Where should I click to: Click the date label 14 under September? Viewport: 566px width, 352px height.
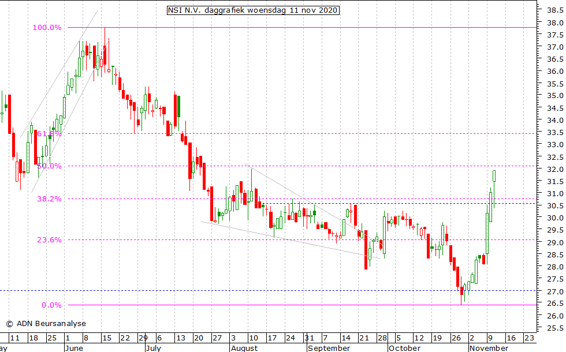click(x=346, y=338)
